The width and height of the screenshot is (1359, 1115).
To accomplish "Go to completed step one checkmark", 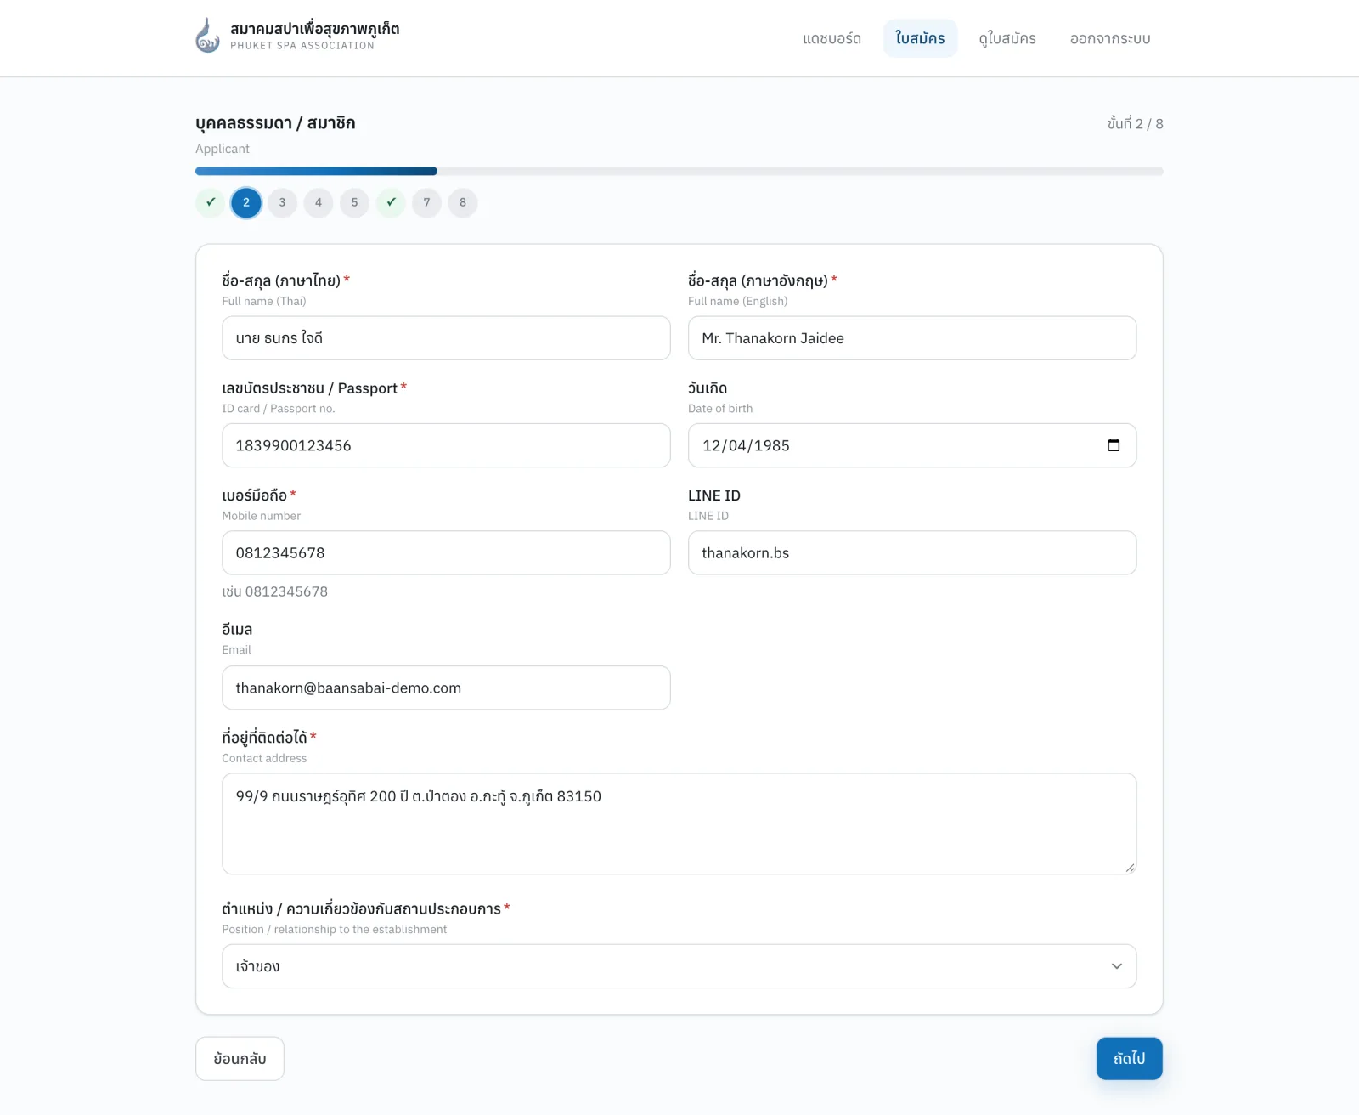I will (211, 202).
